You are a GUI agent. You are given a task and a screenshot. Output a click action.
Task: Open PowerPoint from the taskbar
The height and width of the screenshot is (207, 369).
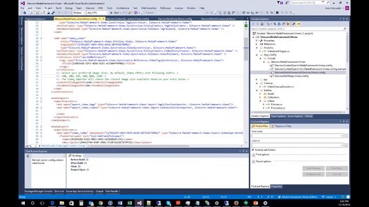pyautogui.click(x=255, y=203)
